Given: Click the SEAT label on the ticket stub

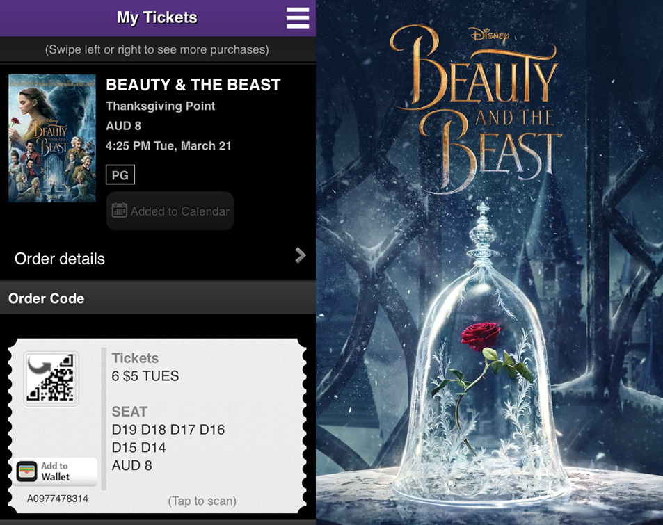Looking at the screenshot, I should click(x=129, y=412).
